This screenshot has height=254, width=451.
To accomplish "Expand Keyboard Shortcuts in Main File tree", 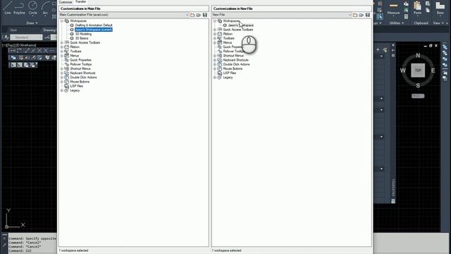I will tap(62, 73).
